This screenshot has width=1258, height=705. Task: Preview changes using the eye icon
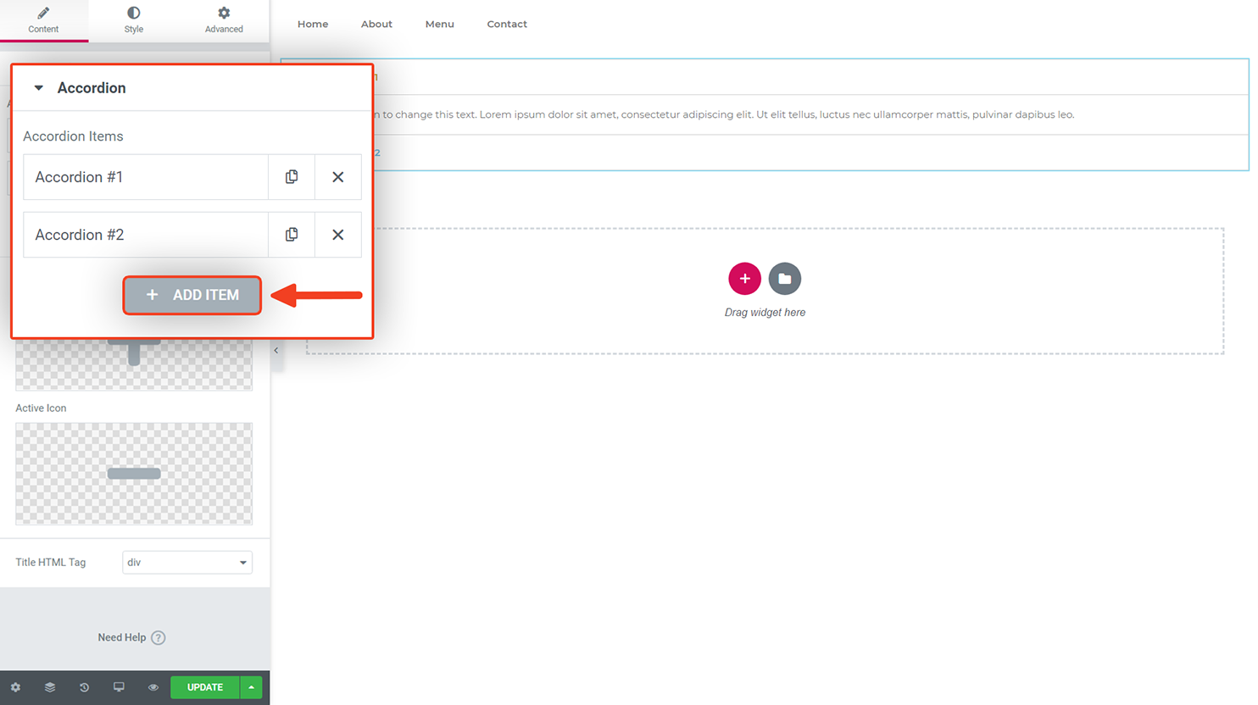click(x=153, y=687)
